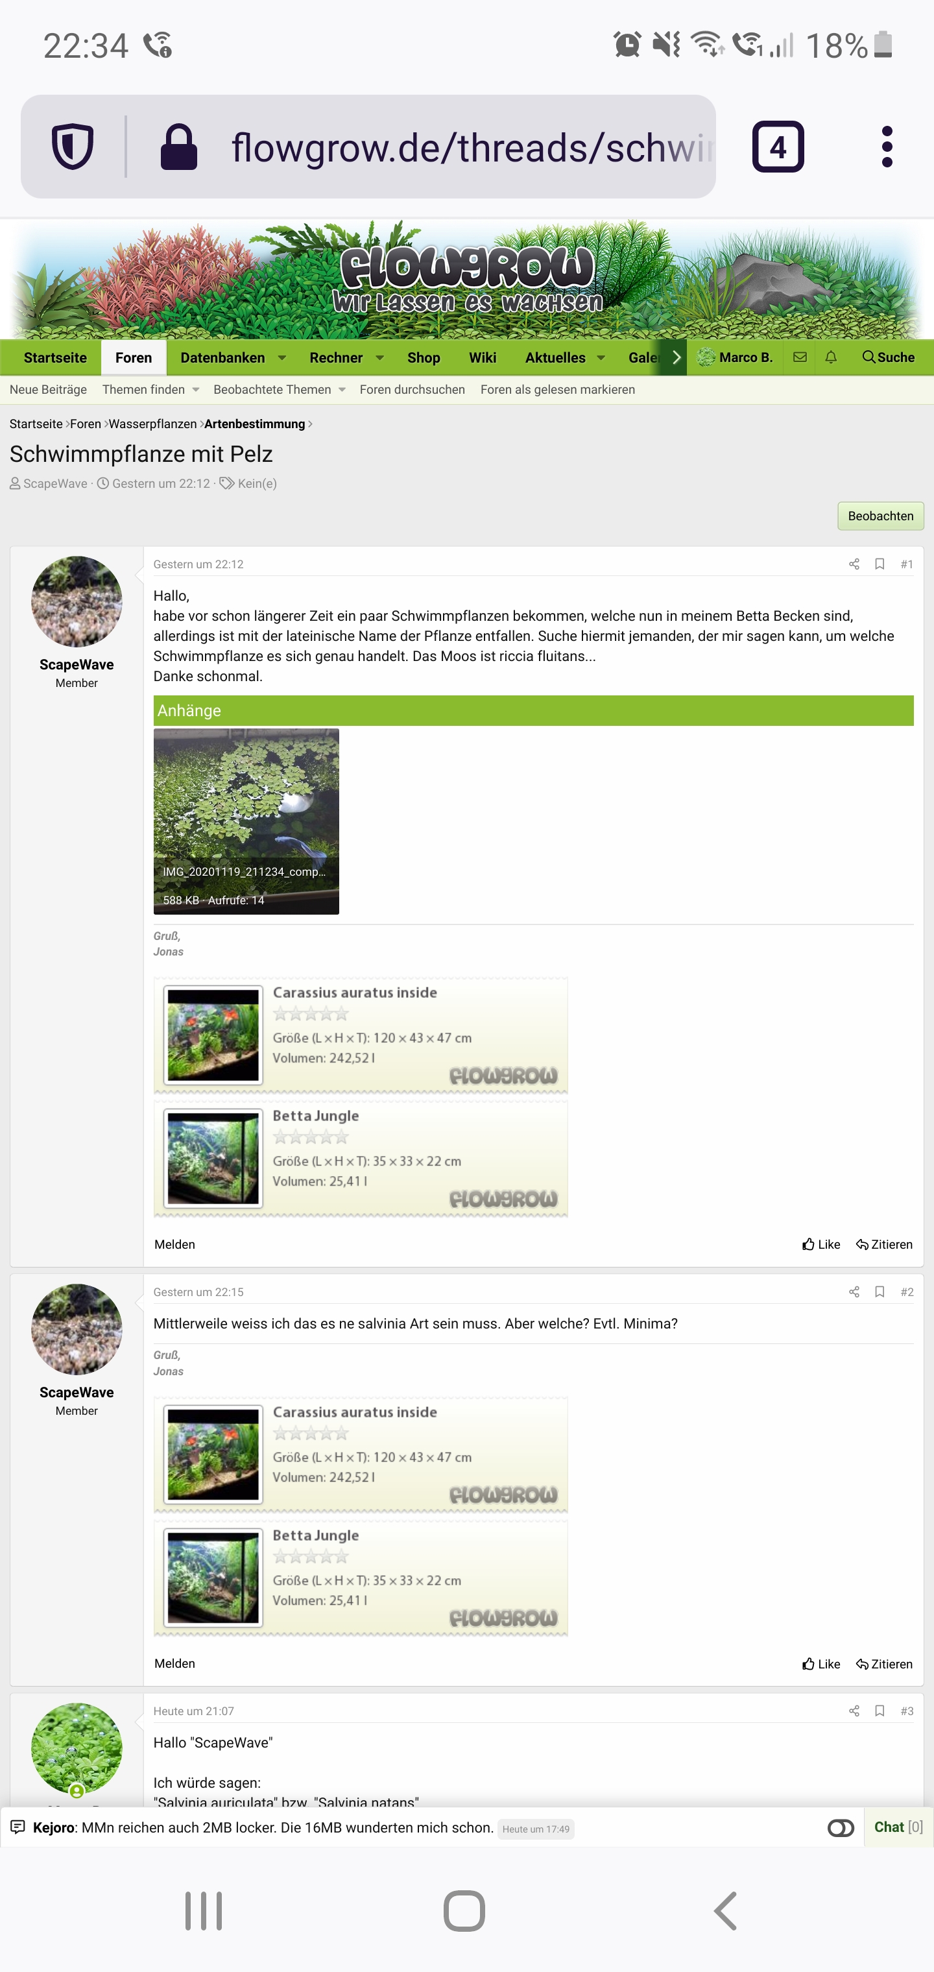Open the Startseite nav tab
The height and width of the screenshot is (1972, 934).
(x=55, y=357)
